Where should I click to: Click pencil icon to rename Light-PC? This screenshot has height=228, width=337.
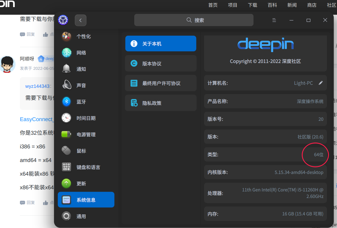click(x=321, y=83)
